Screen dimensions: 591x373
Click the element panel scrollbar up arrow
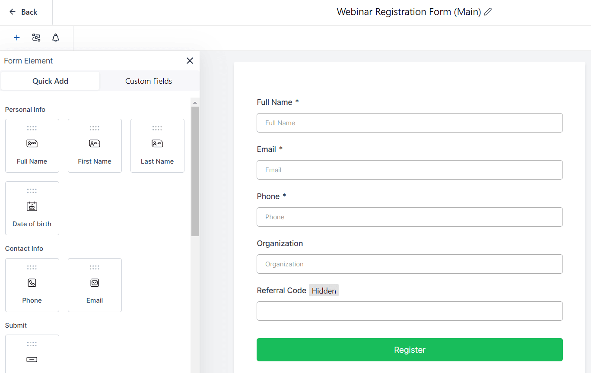[x=195, y=103]
